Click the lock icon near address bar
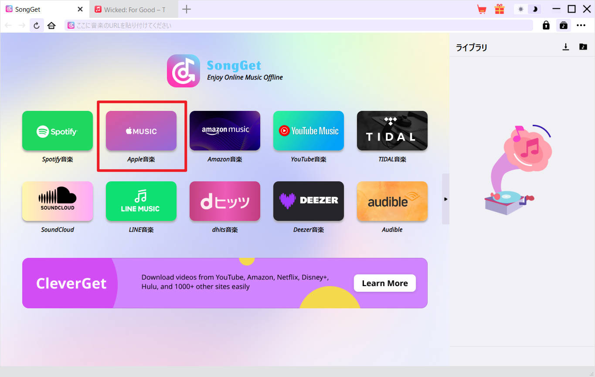The image size is (595, 377). click(546, 25)
